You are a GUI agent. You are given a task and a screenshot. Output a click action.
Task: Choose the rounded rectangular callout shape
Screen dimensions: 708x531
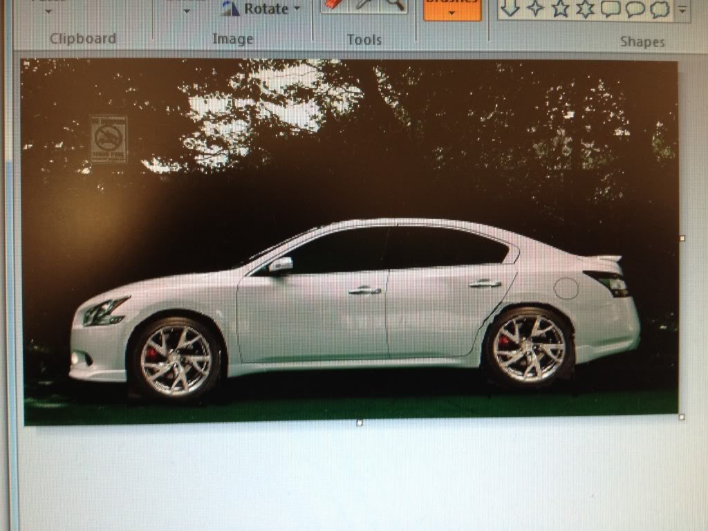pos(611,9)
